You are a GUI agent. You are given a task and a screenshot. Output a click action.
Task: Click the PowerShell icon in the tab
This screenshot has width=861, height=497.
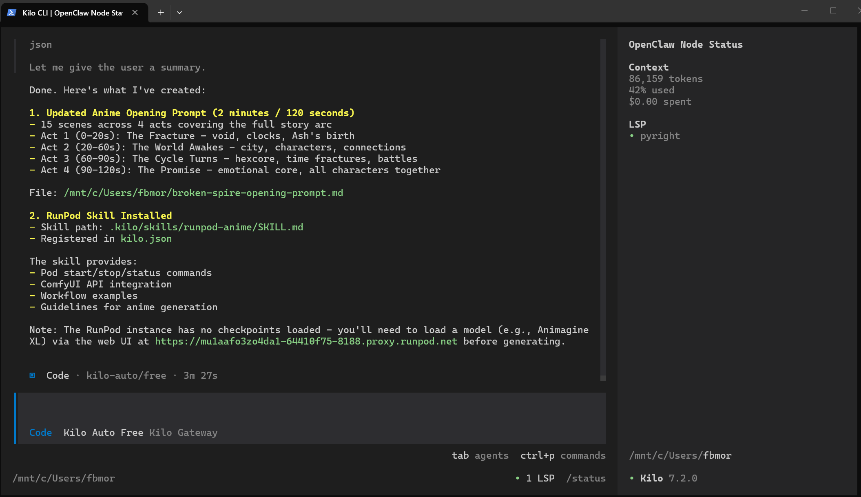[11, 13]
